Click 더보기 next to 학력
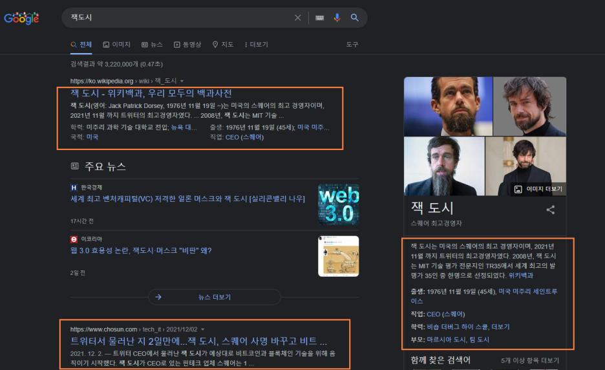 [x=500, y=327]
